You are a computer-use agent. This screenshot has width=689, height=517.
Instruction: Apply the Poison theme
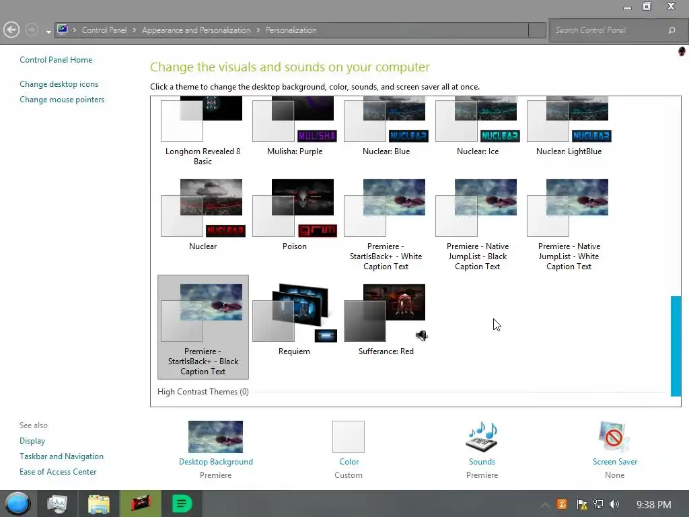click(x=295, y=215)
